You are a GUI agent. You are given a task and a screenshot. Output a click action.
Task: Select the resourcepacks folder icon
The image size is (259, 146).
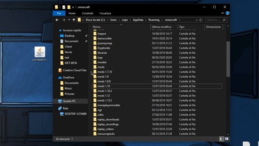point(95,134)
